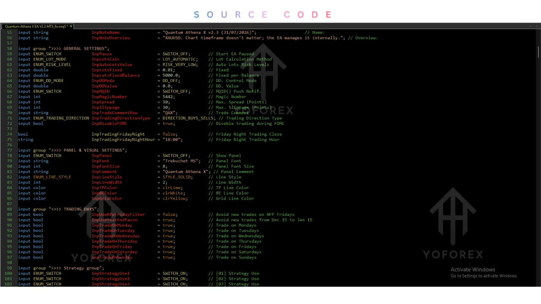Click the InpLotsFixed variable name
The image size is (541, 304).
(107, 70)
